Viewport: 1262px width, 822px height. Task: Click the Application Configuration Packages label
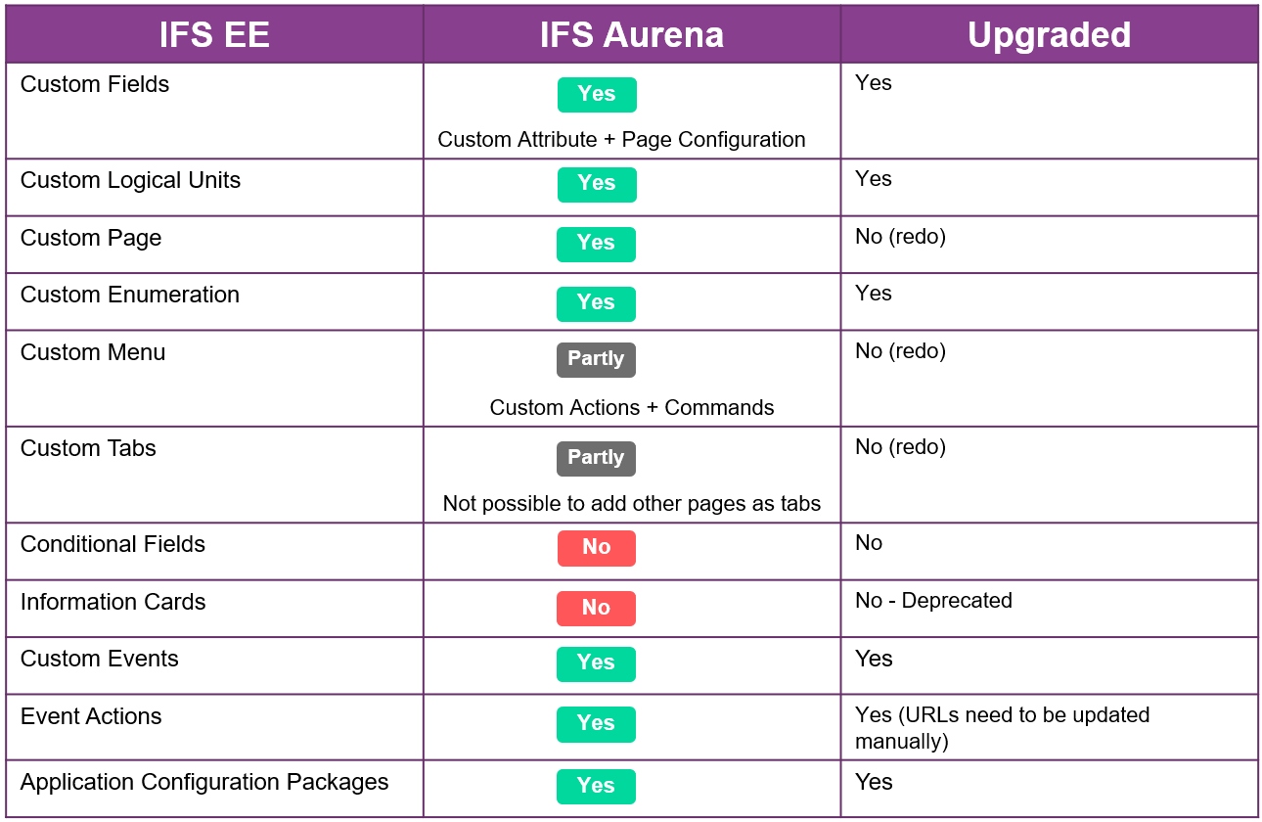[204, 783]
